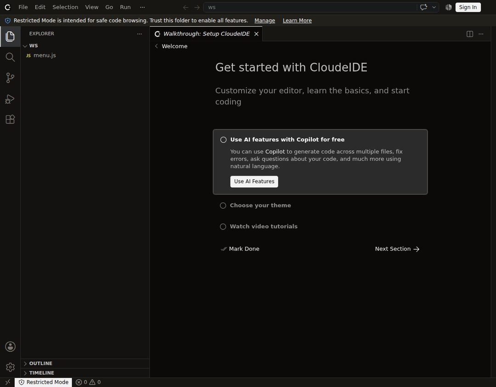Open the Run and Debug view

(10, 99)
